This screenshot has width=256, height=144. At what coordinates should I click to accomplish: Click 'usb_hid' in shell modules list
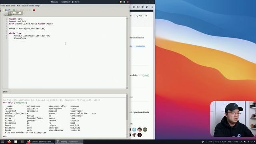75,125
